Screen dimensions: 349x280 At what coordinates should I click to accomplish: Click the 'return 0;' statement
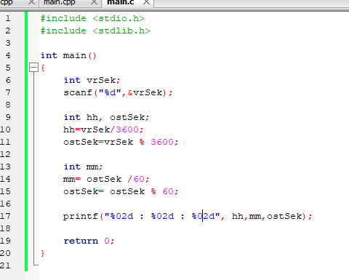[x=89, y=241]
